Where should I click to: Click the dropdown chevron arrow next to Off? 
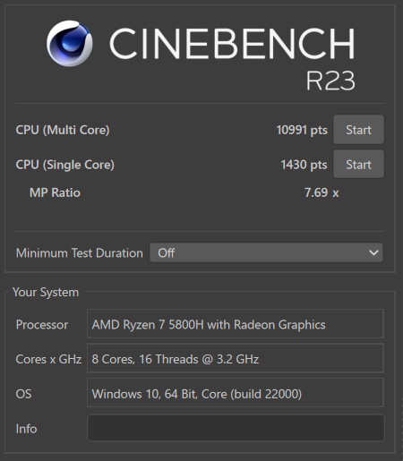coord(373,252)
